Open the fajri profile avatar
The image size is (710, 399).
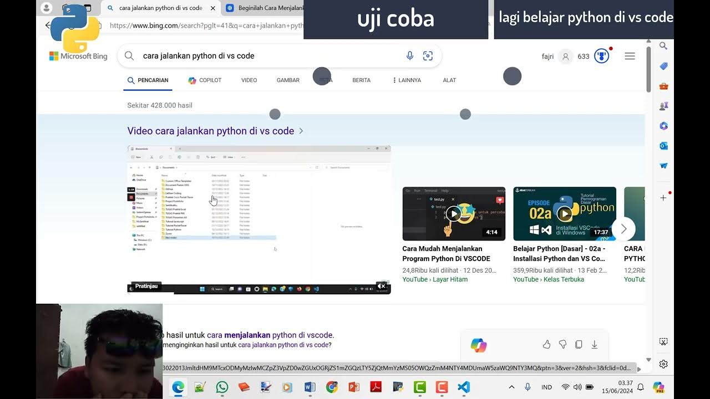click(x=565, y=57)
